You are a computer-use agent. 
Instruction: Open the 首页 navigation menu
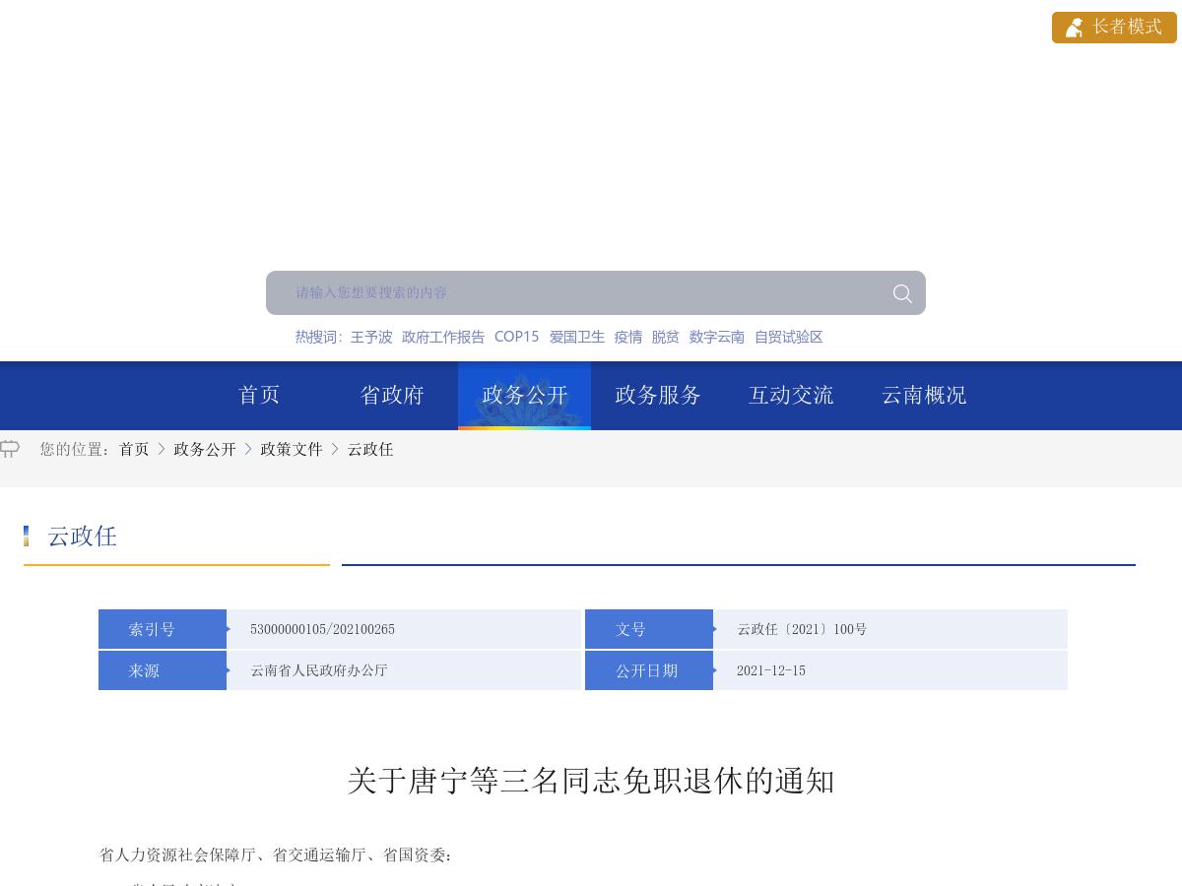pos(258,395)
